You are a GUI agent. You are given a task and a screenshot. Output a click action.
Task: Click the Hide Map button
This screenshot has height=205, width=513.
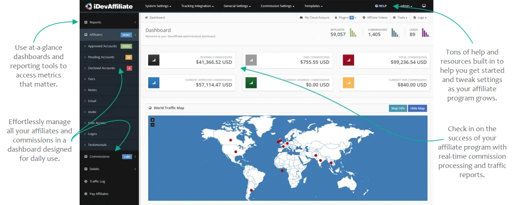tap(417, 108)
